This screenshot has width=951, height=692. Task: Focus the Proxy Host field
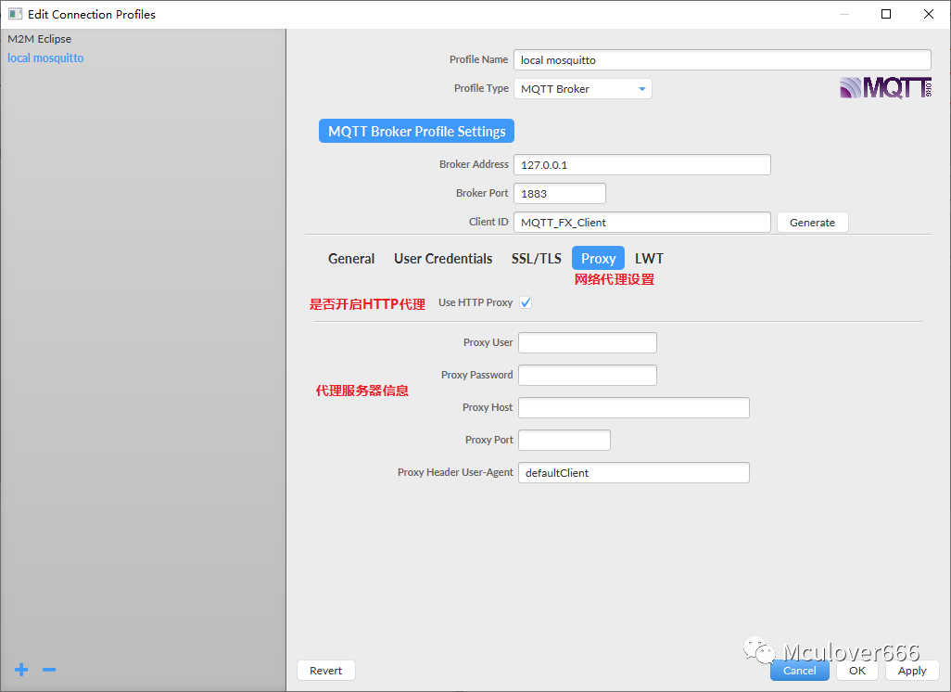tap(634, 407)
